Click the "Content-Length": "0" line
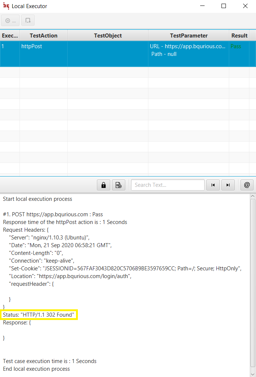 pyautogui.click(x=36, y=253)
